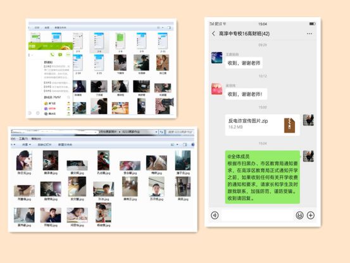Open the view options dropdown arrow
Screen dimensions: 350x263
(177, 144)
